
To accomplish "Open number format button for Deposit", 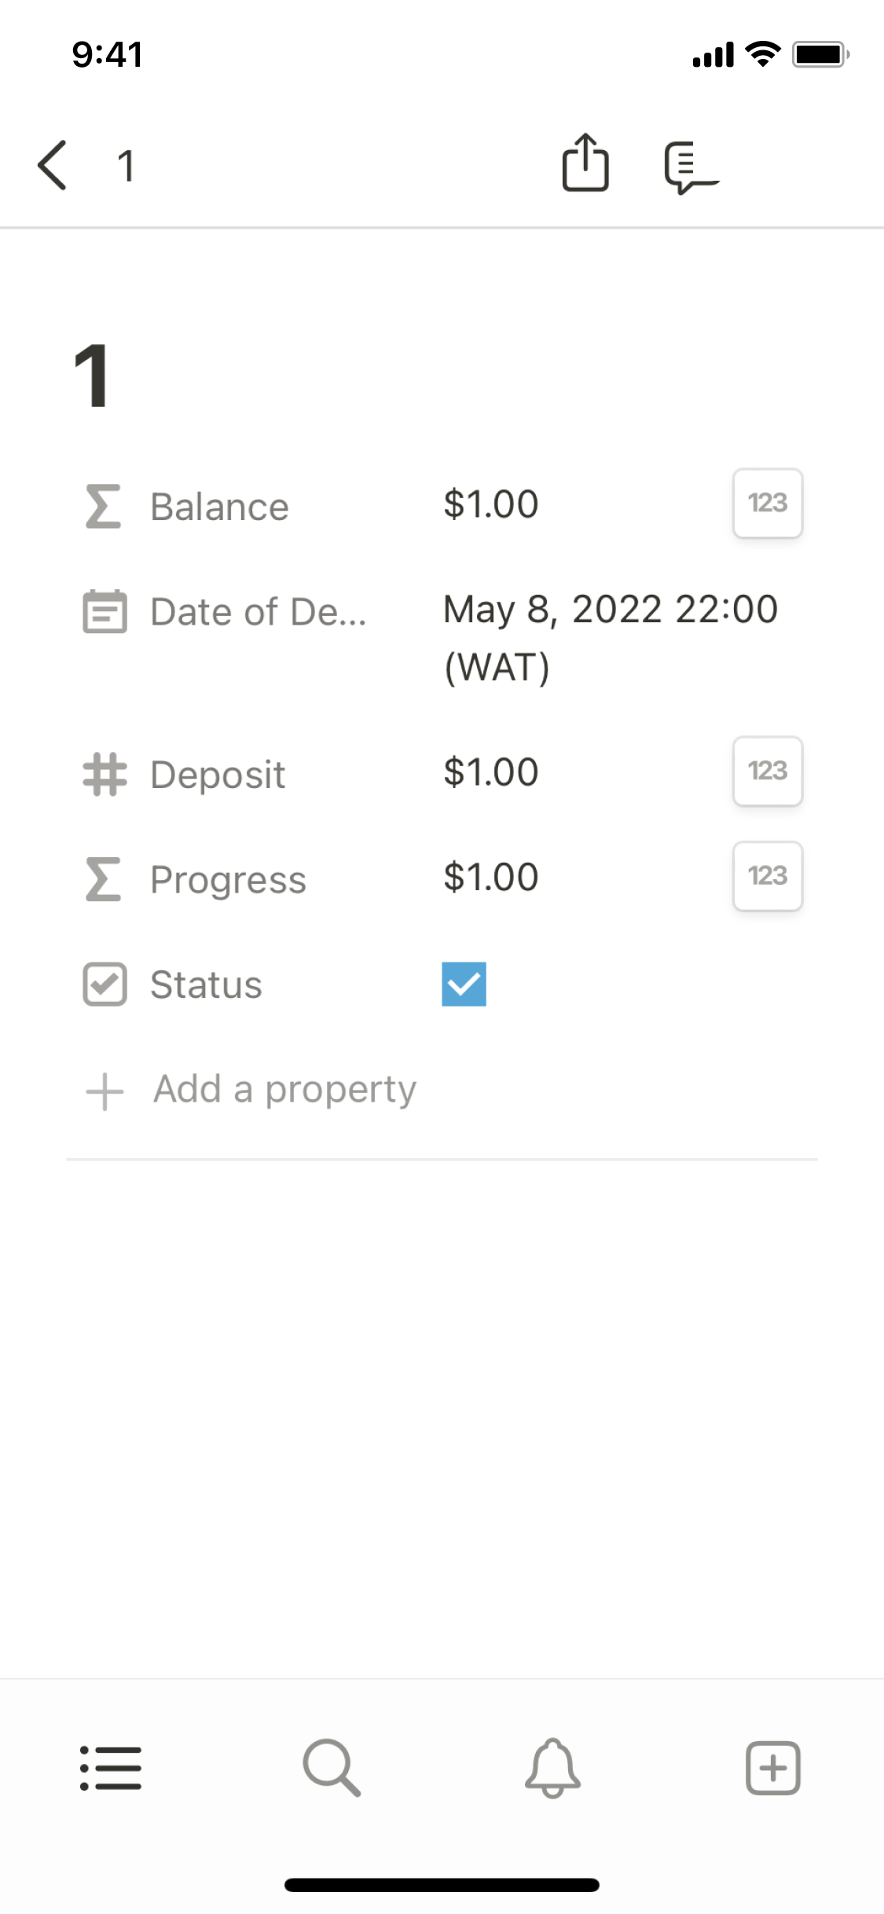I will point(767,771).
